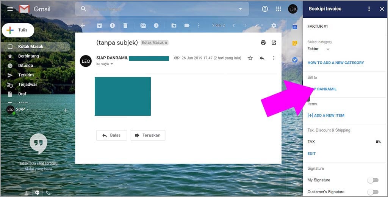Print the email conversation
Viewport: 388px width, 197px height.
[263, 43]
